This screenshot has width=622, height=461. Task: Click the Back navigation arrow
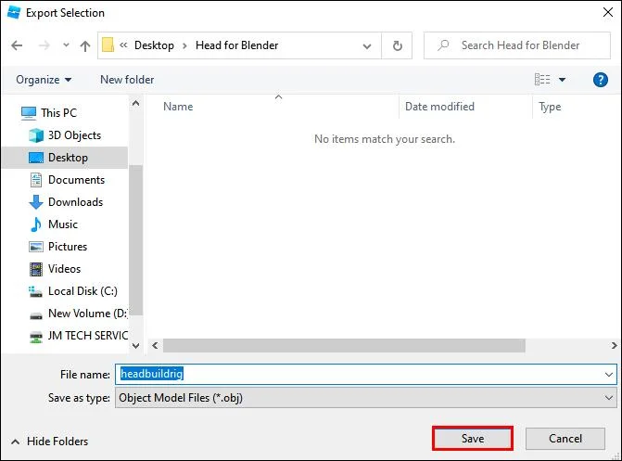pos(17,45)
